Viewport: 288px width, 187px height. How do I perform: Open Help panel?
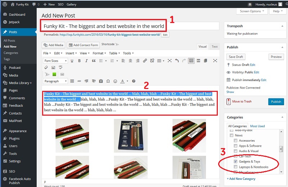coord(278,11)
